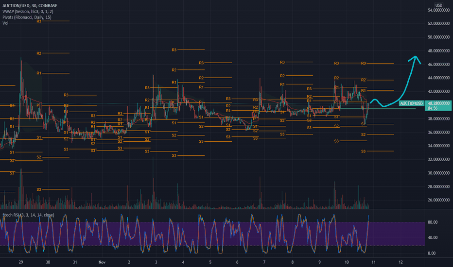
Task: Click the 38.00000000 price axis label
Action: click(438, 118)
